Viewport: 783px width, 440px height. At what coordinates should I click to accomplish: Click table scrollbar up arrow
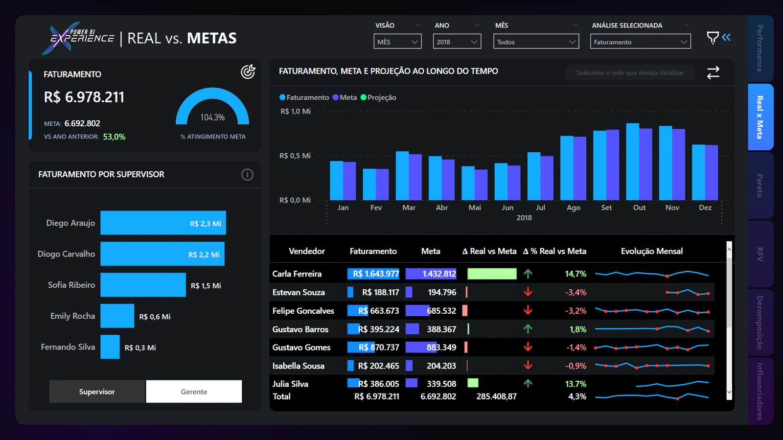pyautogui.click(x=729, y=249)
